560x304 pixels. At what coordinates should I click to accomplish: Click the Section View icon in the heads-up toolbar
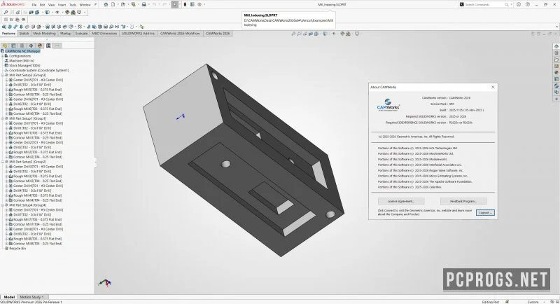coord(311,34)
